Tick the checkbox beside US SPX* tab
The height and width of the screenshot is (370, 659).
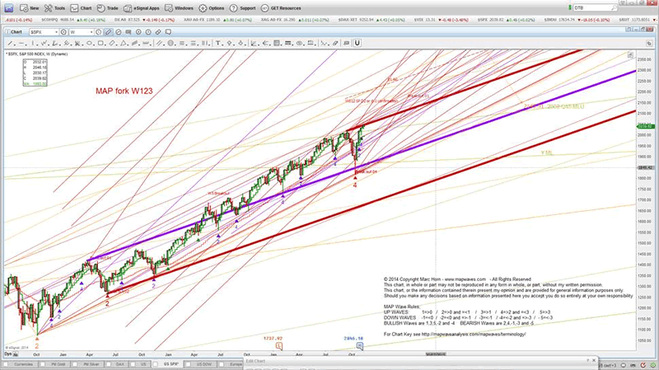point(155,364)
